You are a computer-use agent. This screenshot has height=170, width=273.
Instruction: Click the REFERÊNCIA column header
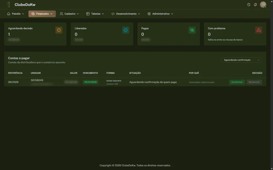pyautogui.click(x=15, y=73)
